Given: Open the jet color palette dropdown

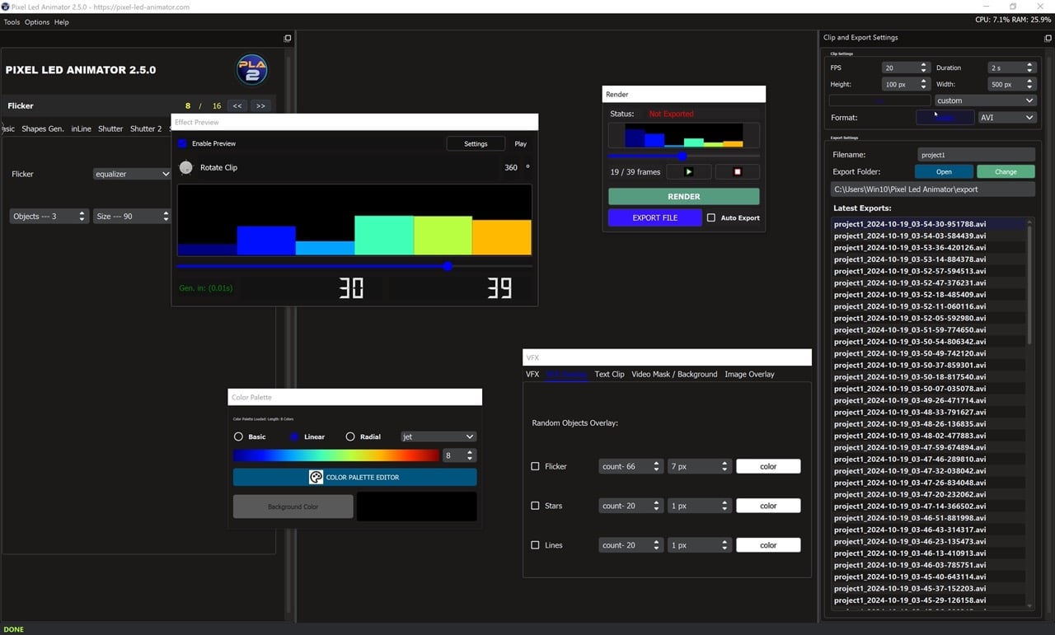Looking at the screenshot, I should coord(438,437).
